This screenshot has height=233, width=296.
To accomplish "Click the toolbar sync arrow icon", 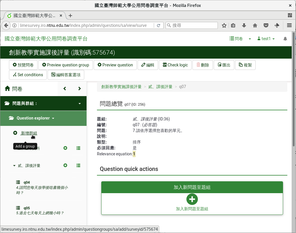I will click(x=277, y=25).
